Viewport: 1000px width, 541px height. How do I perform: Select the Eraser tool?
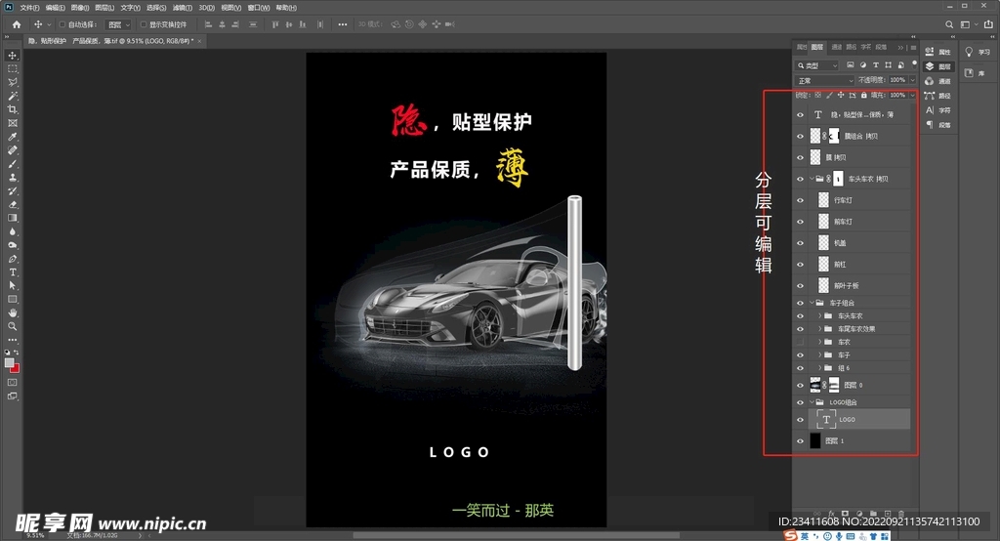point(12,205)
